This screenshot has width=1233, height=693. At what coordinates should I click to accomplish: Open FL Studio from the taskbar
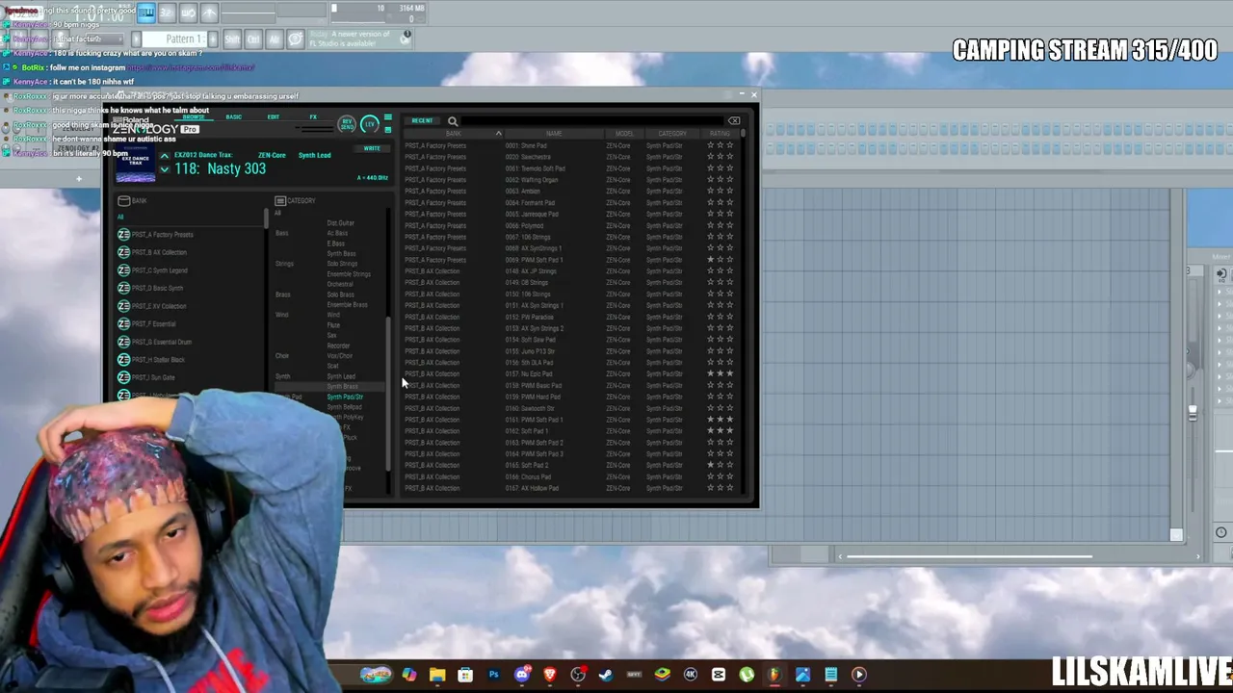(x=774, y=675)
